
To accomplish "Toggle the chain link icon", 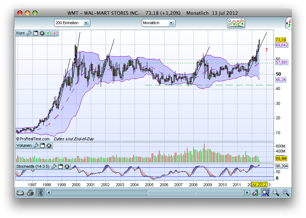I will click(x=40, y=193).
